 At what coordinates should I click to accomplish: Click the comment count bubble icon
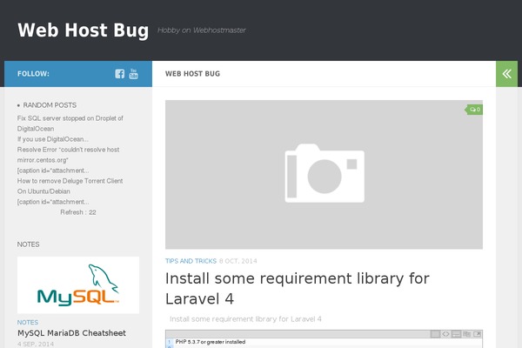pyautogui.click(x=475, y=110)
